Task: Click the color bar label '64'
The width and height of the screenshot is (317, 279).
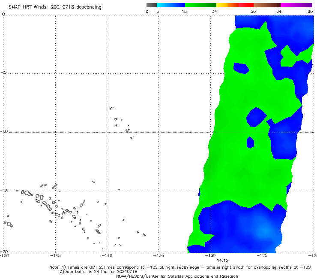Action: tap(279, 11)
